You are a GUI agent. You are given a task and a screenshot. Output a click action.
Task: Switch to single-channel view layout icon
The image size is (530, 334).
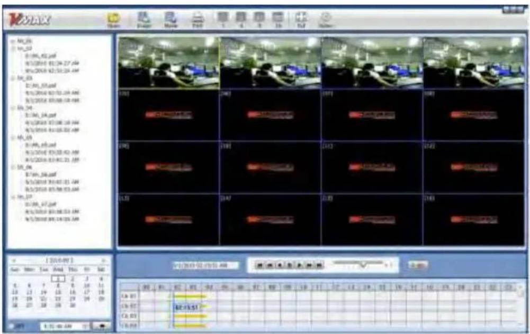pyautogui.click(x=223, y=20)
